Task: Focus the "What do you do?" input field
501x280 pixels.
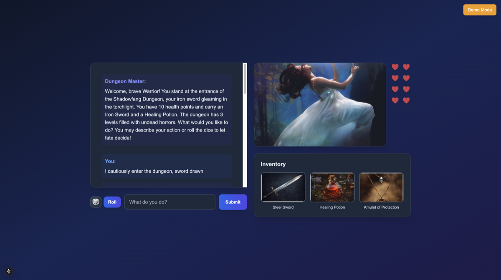Action: pyautogui.click(x=170, y=202)
